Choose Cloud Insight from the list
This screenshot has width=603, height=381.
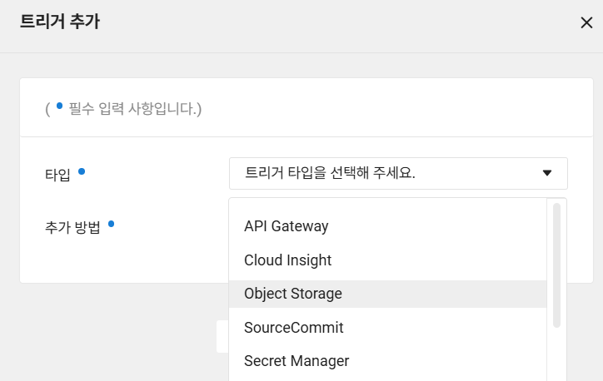(387, 260)
